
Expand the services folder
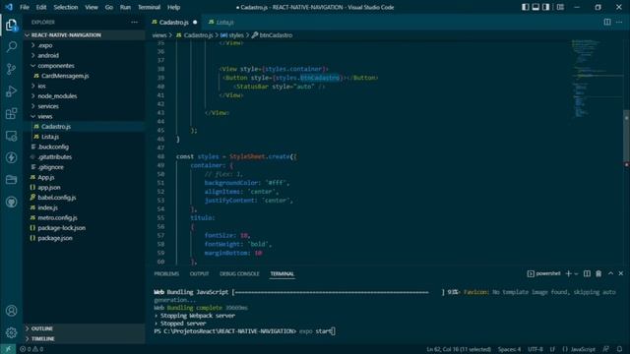85,106
